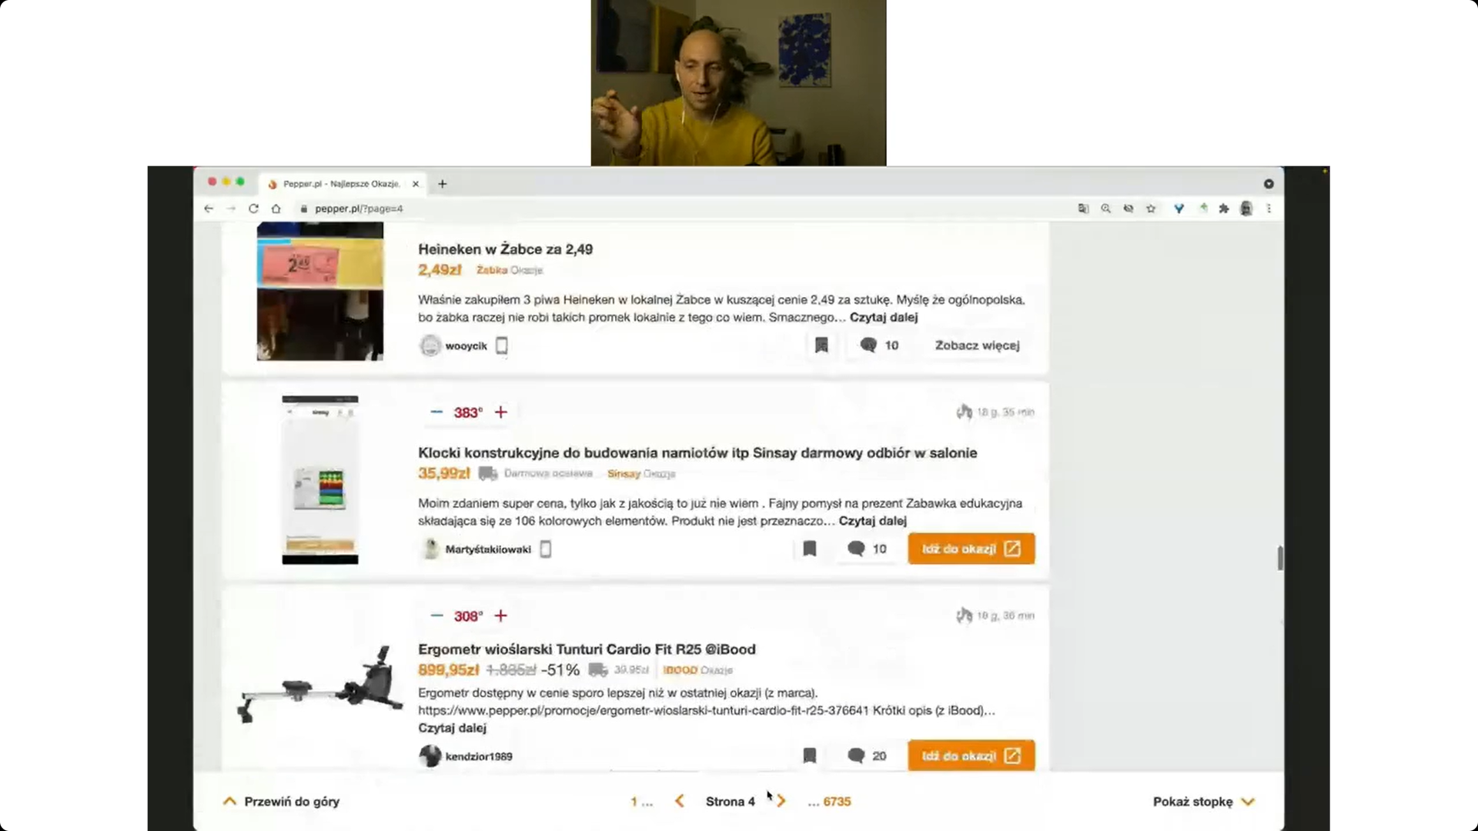
Task: Open the Strona 4 page selector
Action: click(731, 802)
